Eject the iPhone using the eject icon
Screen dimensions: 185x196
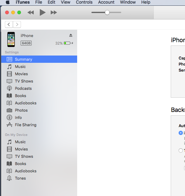pos(71,35)
